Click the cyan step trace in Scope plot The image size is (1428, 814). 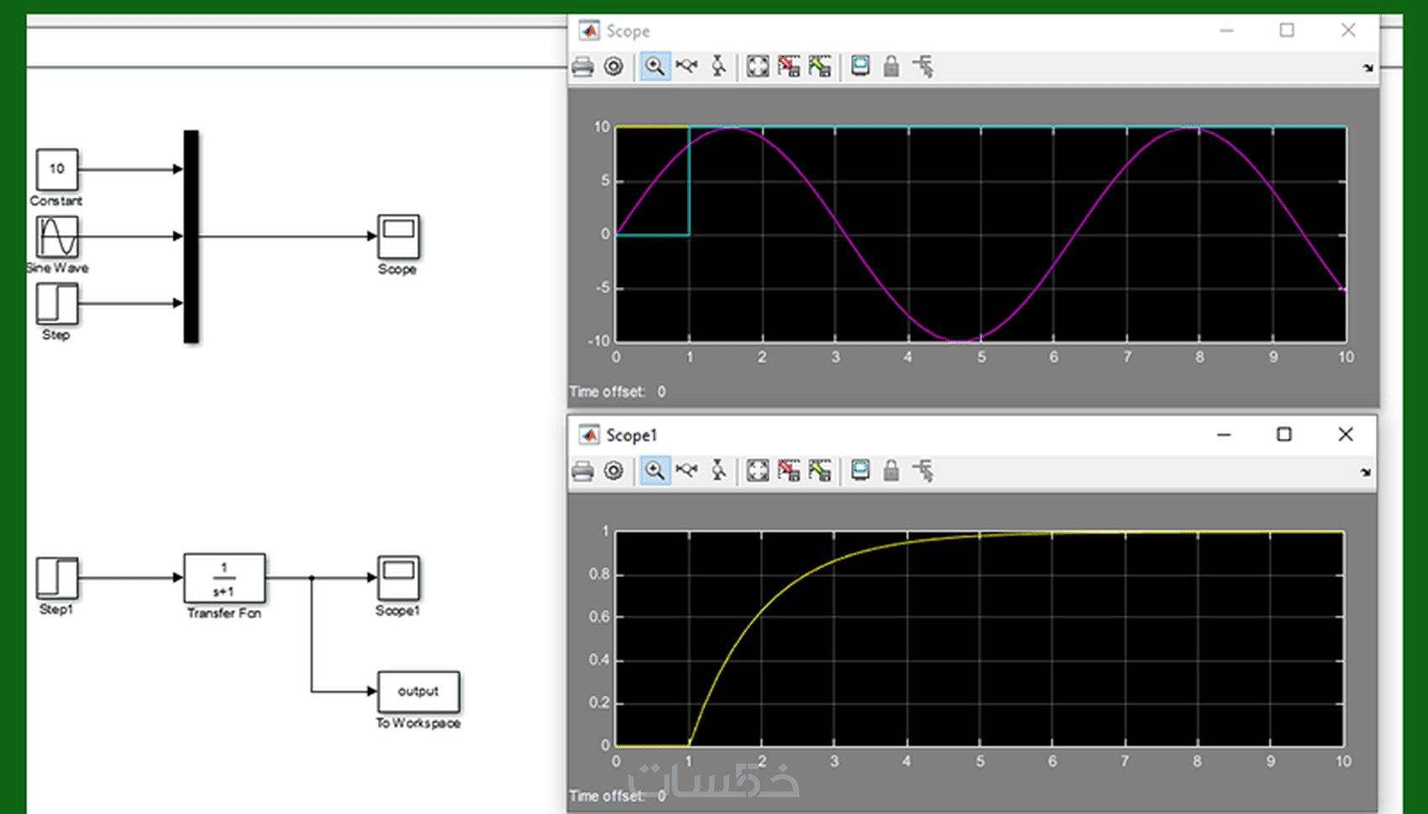coord(689,180)
